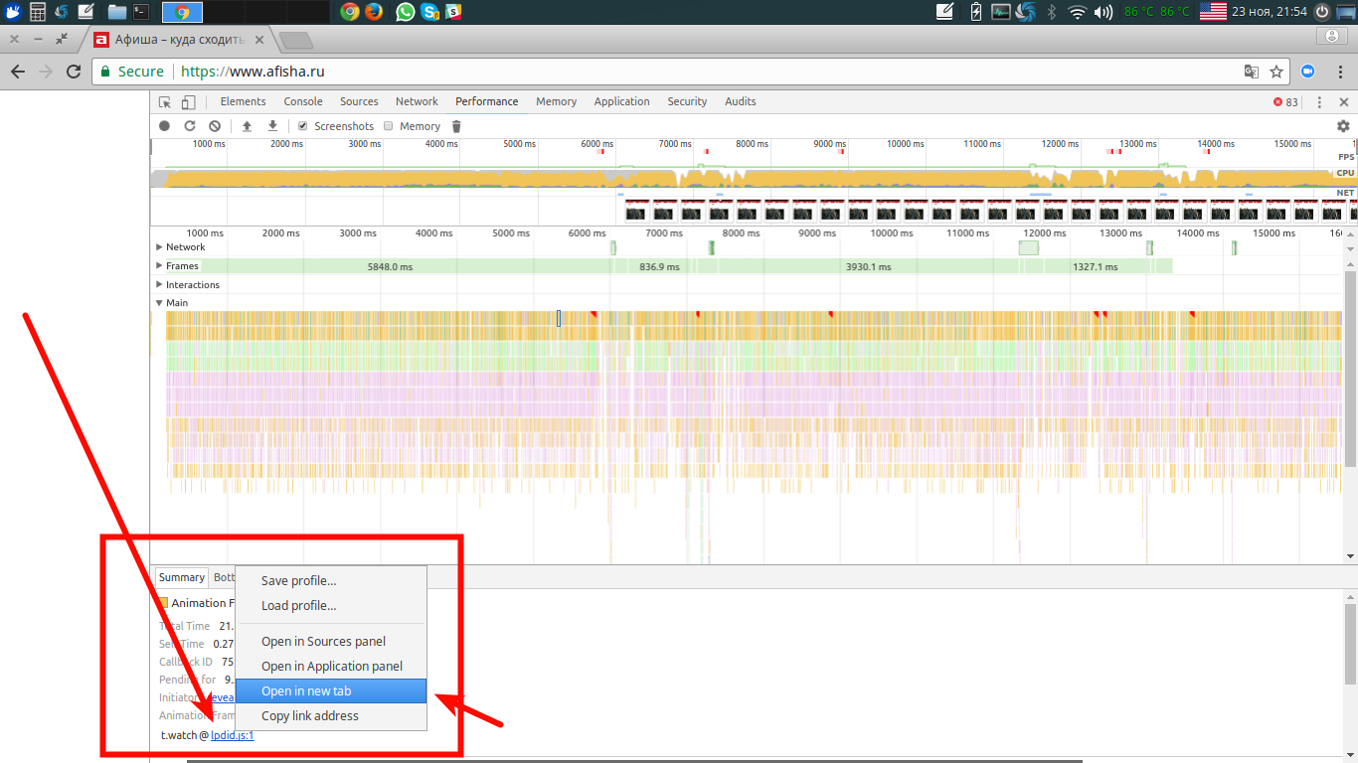Select the 836.9 ms frame
The image size is (1358, 763).
coord(660,266)
